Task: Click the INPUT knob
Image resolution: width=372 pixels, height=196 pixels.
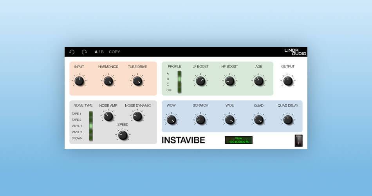Action: [79, 81]
